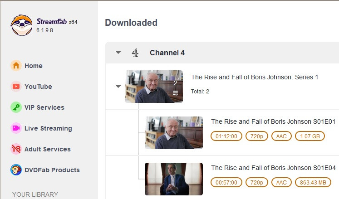Open the S01E01 episode thumbnail
339x199 pixels.
pos(174,133)
